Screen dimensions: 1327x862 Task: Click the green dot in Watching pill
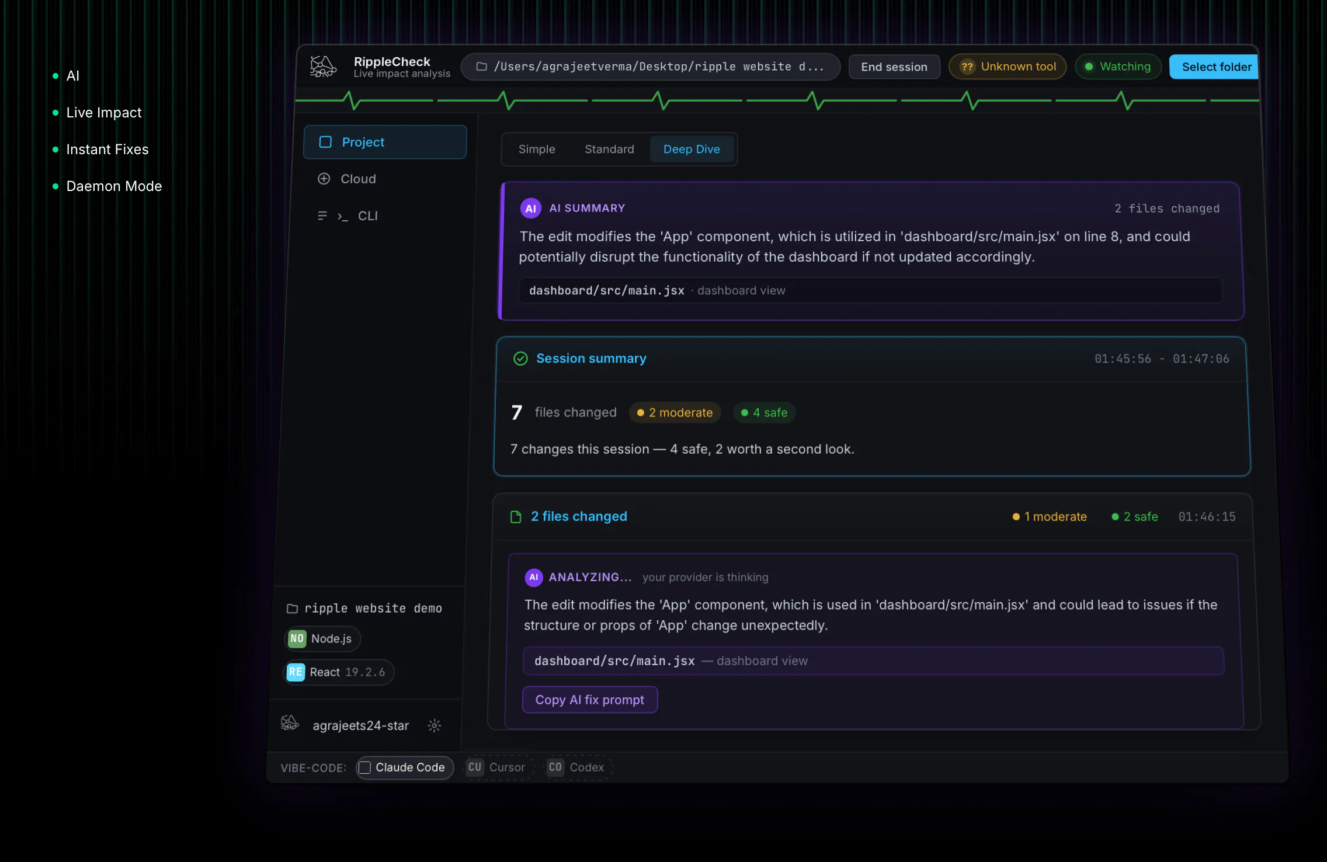(x=1089, y=67)
